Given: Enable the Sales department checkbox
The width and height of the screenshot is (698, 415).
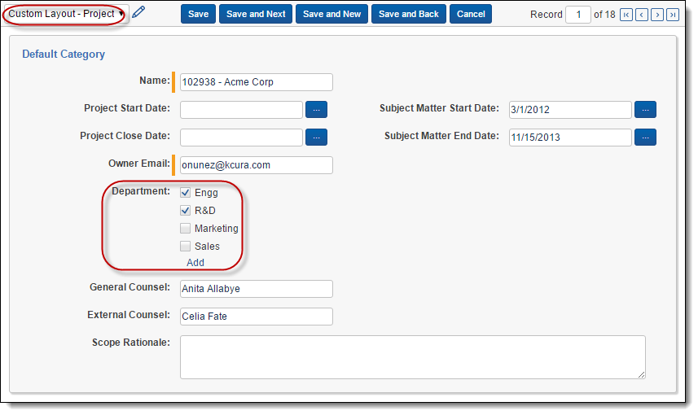Looking at the screenshot, I should 186,247.
